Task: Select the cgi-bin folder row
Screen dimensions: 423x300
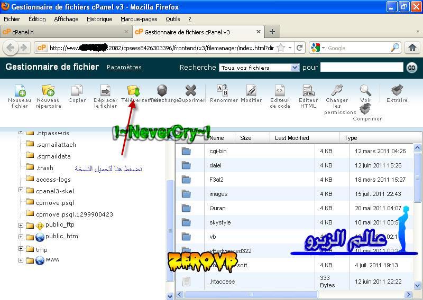Action: (294, 151)
